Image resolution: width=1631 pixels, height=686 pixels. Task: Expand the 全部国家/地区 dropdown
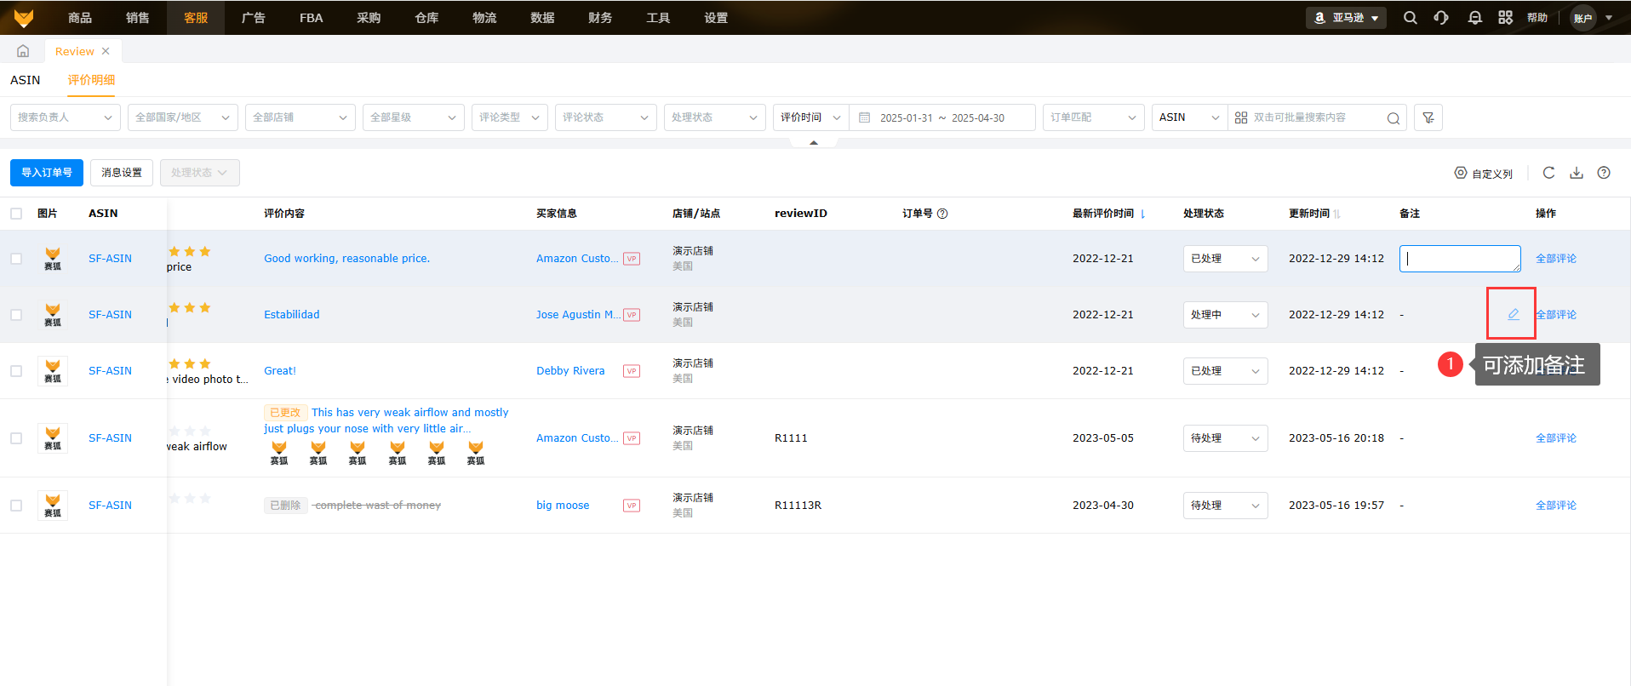pyautogui.click(x=182, y=117)
